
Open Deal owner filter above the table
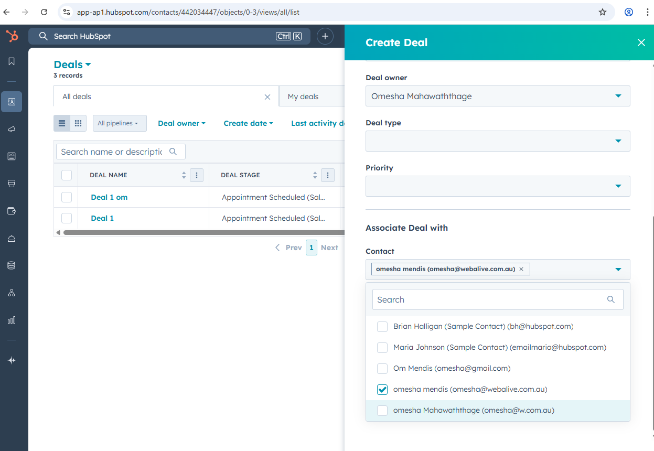pyautogui.click(x=181, y=123)
